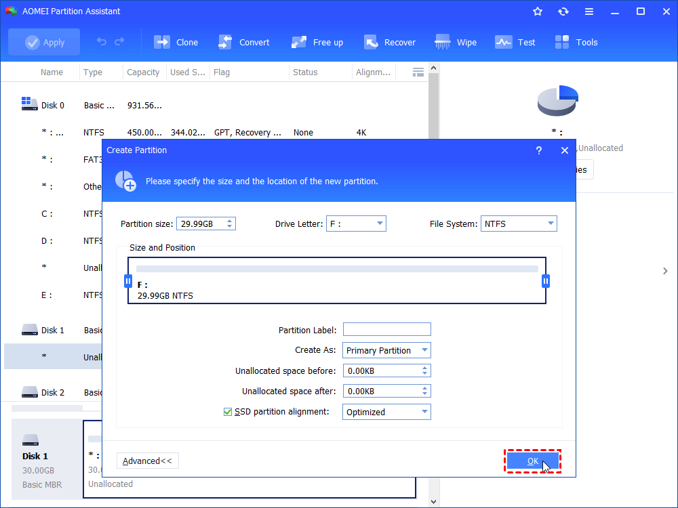Click the right resize handle of partition bar
Screen dimensions: 678x508
[x=546, y=281]
